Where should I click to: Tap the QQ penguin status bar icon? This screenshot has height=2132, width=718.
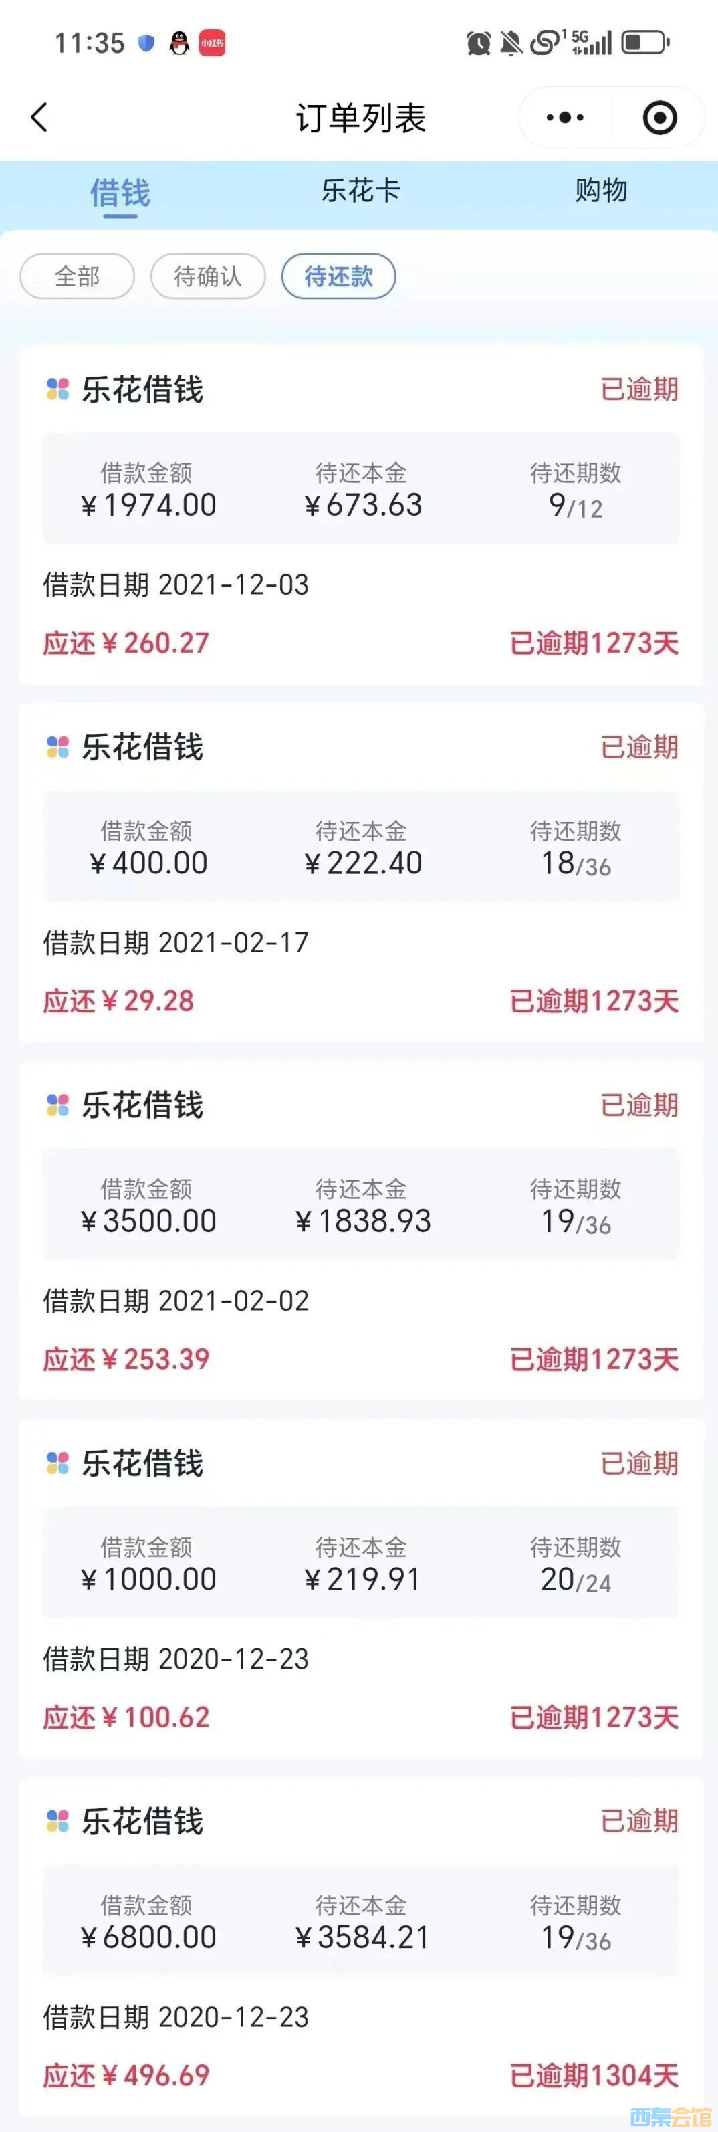pos(178,43)
